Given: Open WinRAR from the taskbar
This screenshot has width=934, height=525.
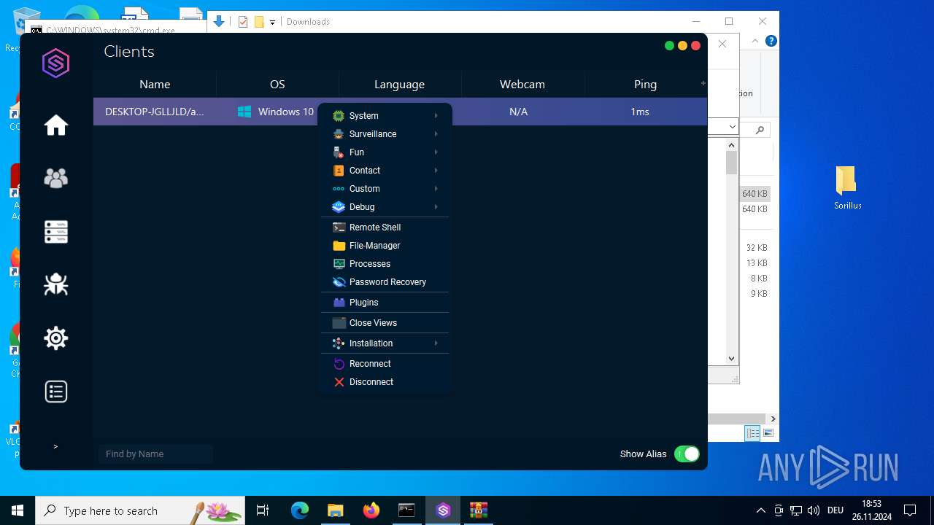Looking at the screenshot, I should tap(479, 510).
